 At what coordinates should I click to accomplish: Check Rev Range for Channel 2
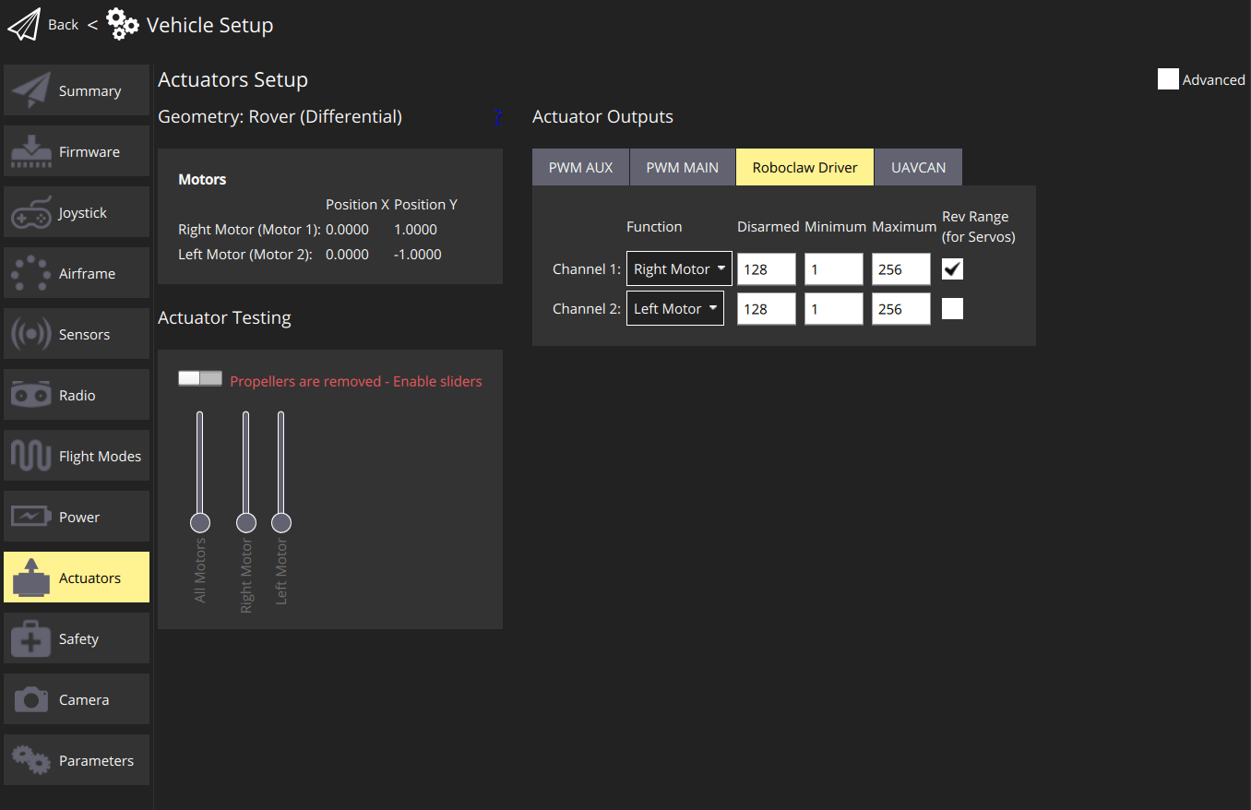coord(952,308)
